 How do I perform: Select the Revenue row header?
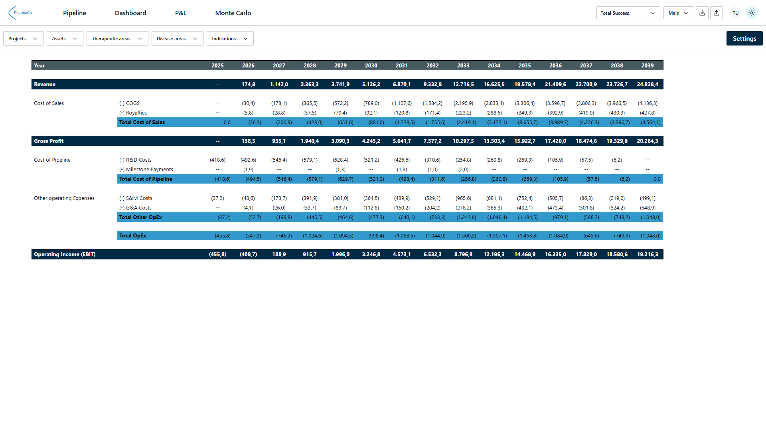[45, 84]
